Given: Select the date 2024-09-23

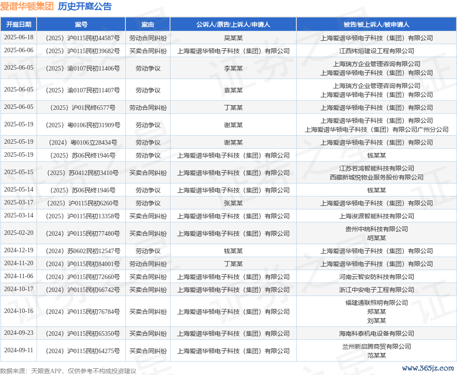Looking at the screenshot, I should [x=19, y=333].
